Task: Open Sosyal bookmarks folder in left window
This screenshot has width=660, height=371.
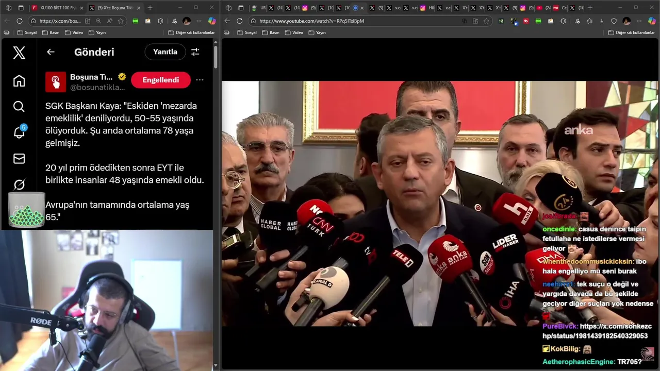Action: [27, 32]
